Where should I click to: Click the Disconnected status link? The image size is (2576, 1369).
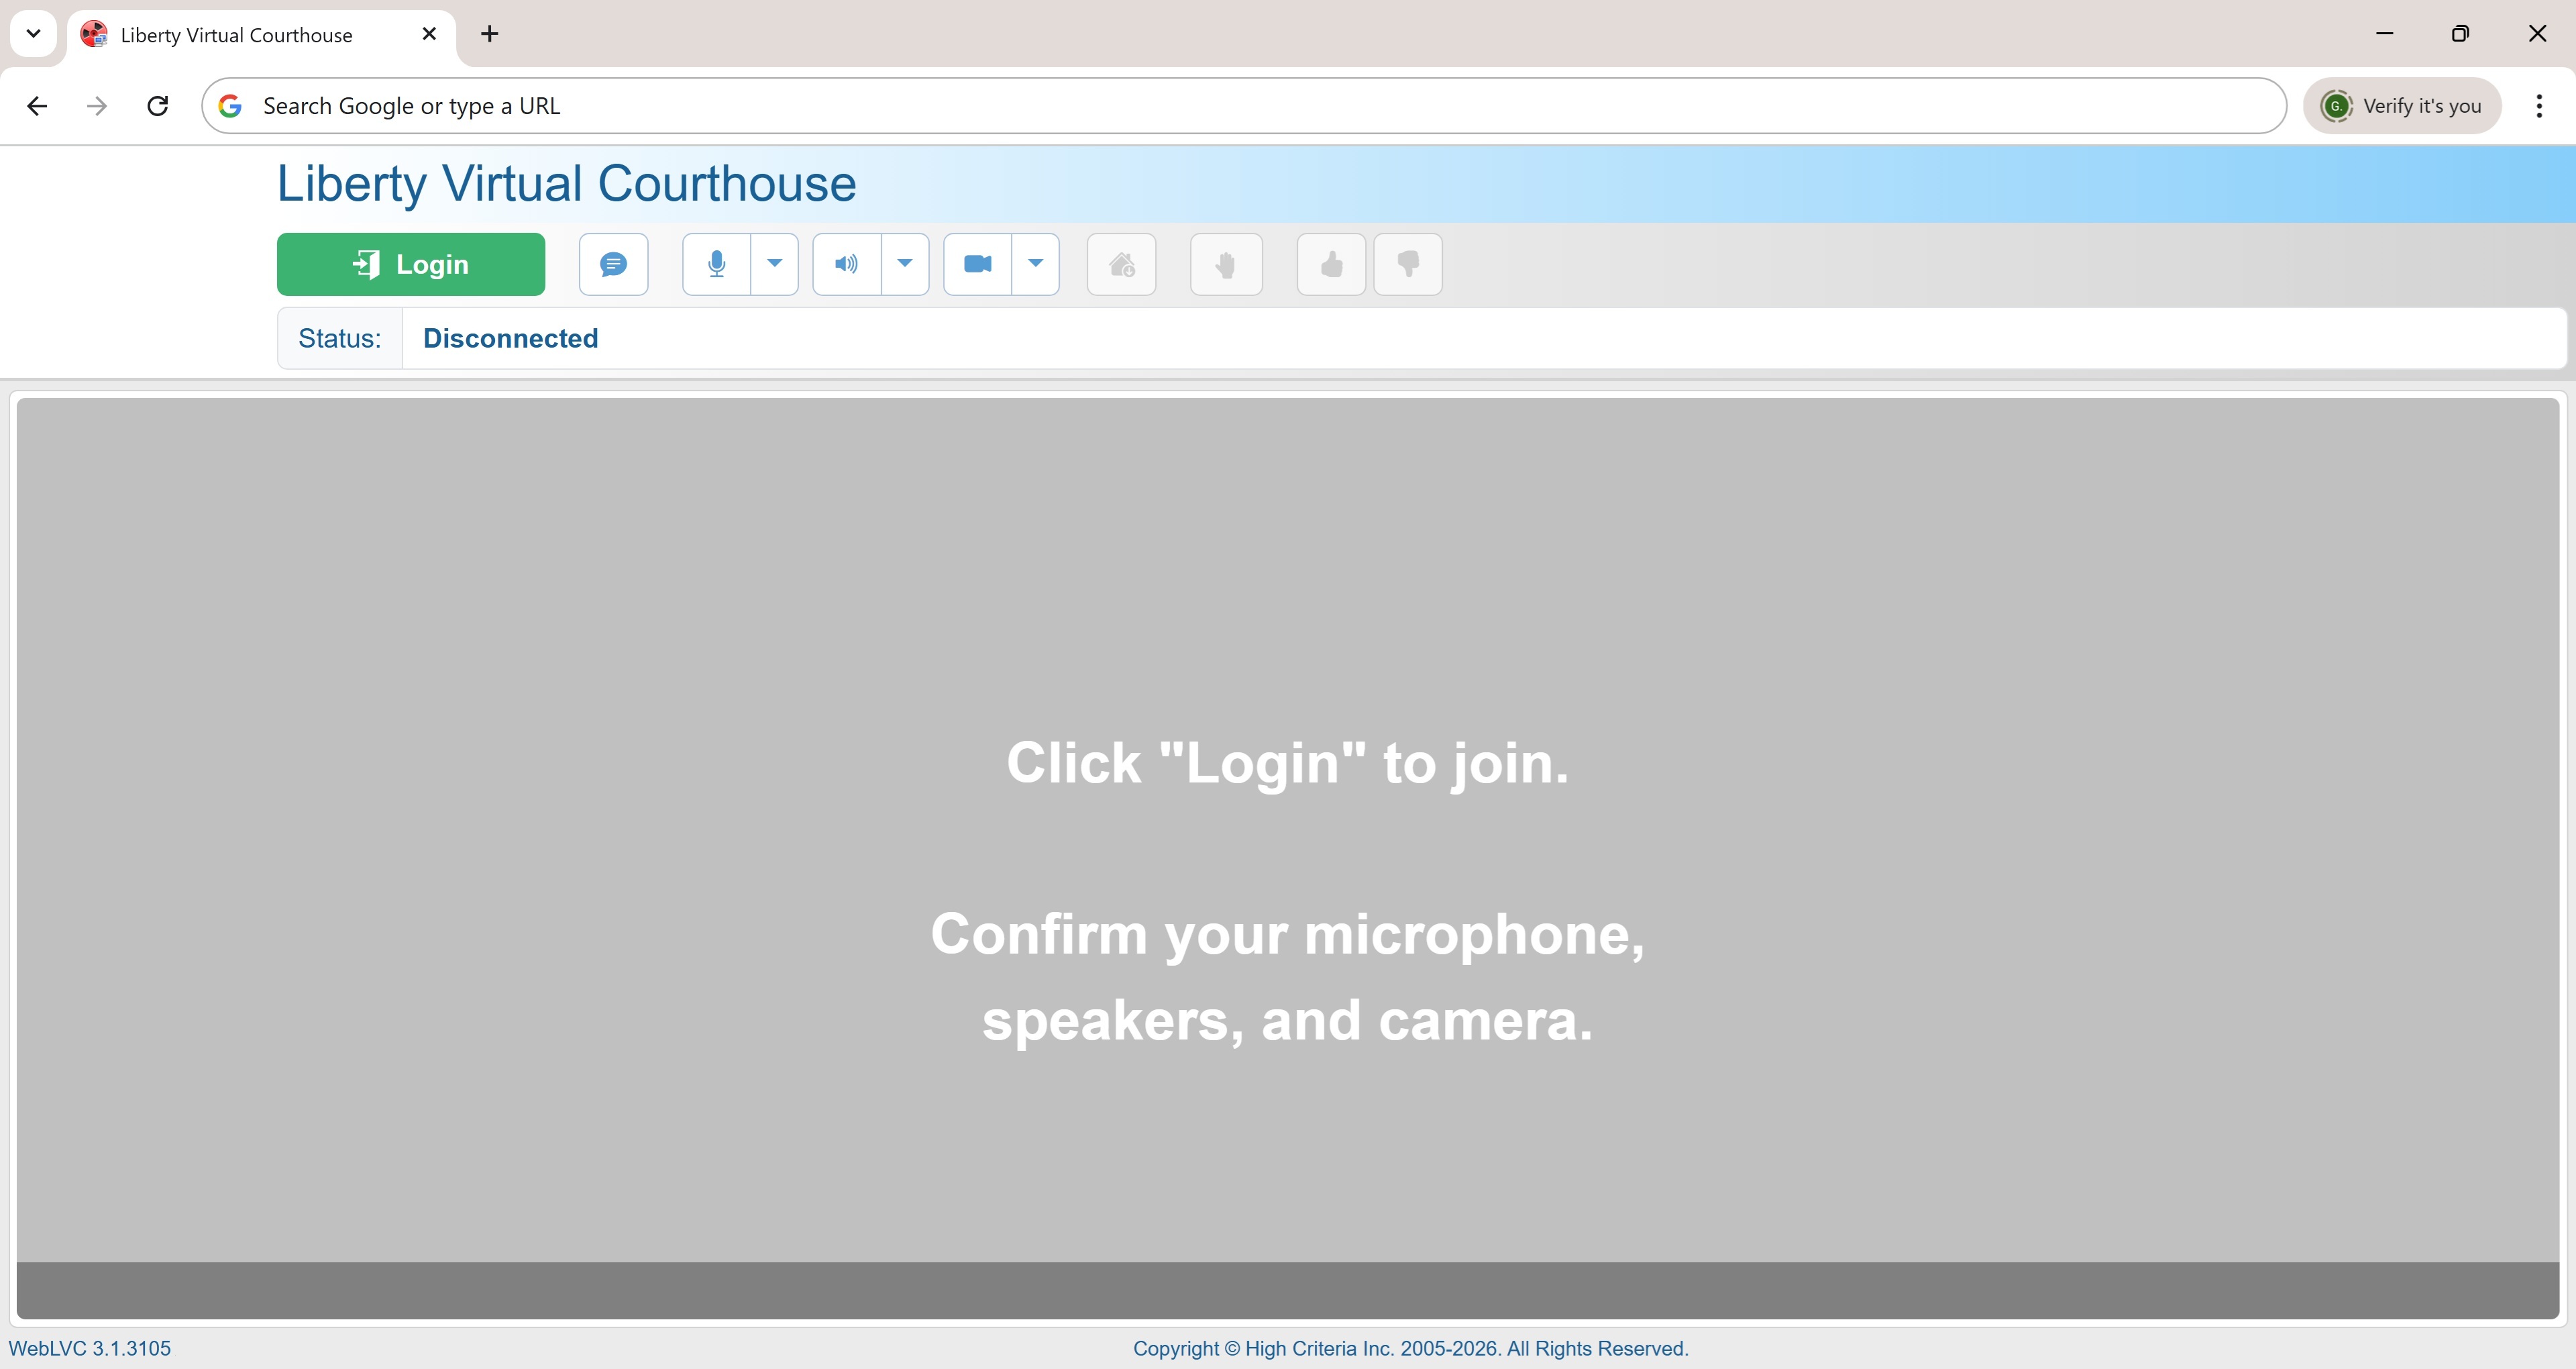click(x=510, y=338)
